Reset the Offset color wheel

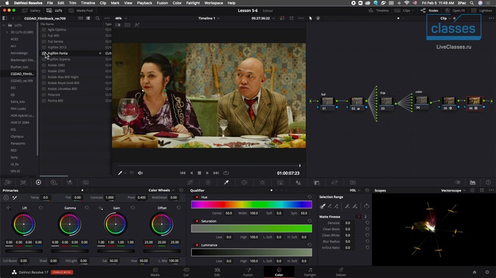point(179,208)
